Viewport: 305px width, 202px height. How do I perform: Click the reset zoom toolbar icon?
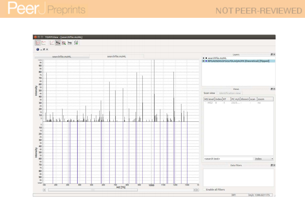click(x=76, y=43)
